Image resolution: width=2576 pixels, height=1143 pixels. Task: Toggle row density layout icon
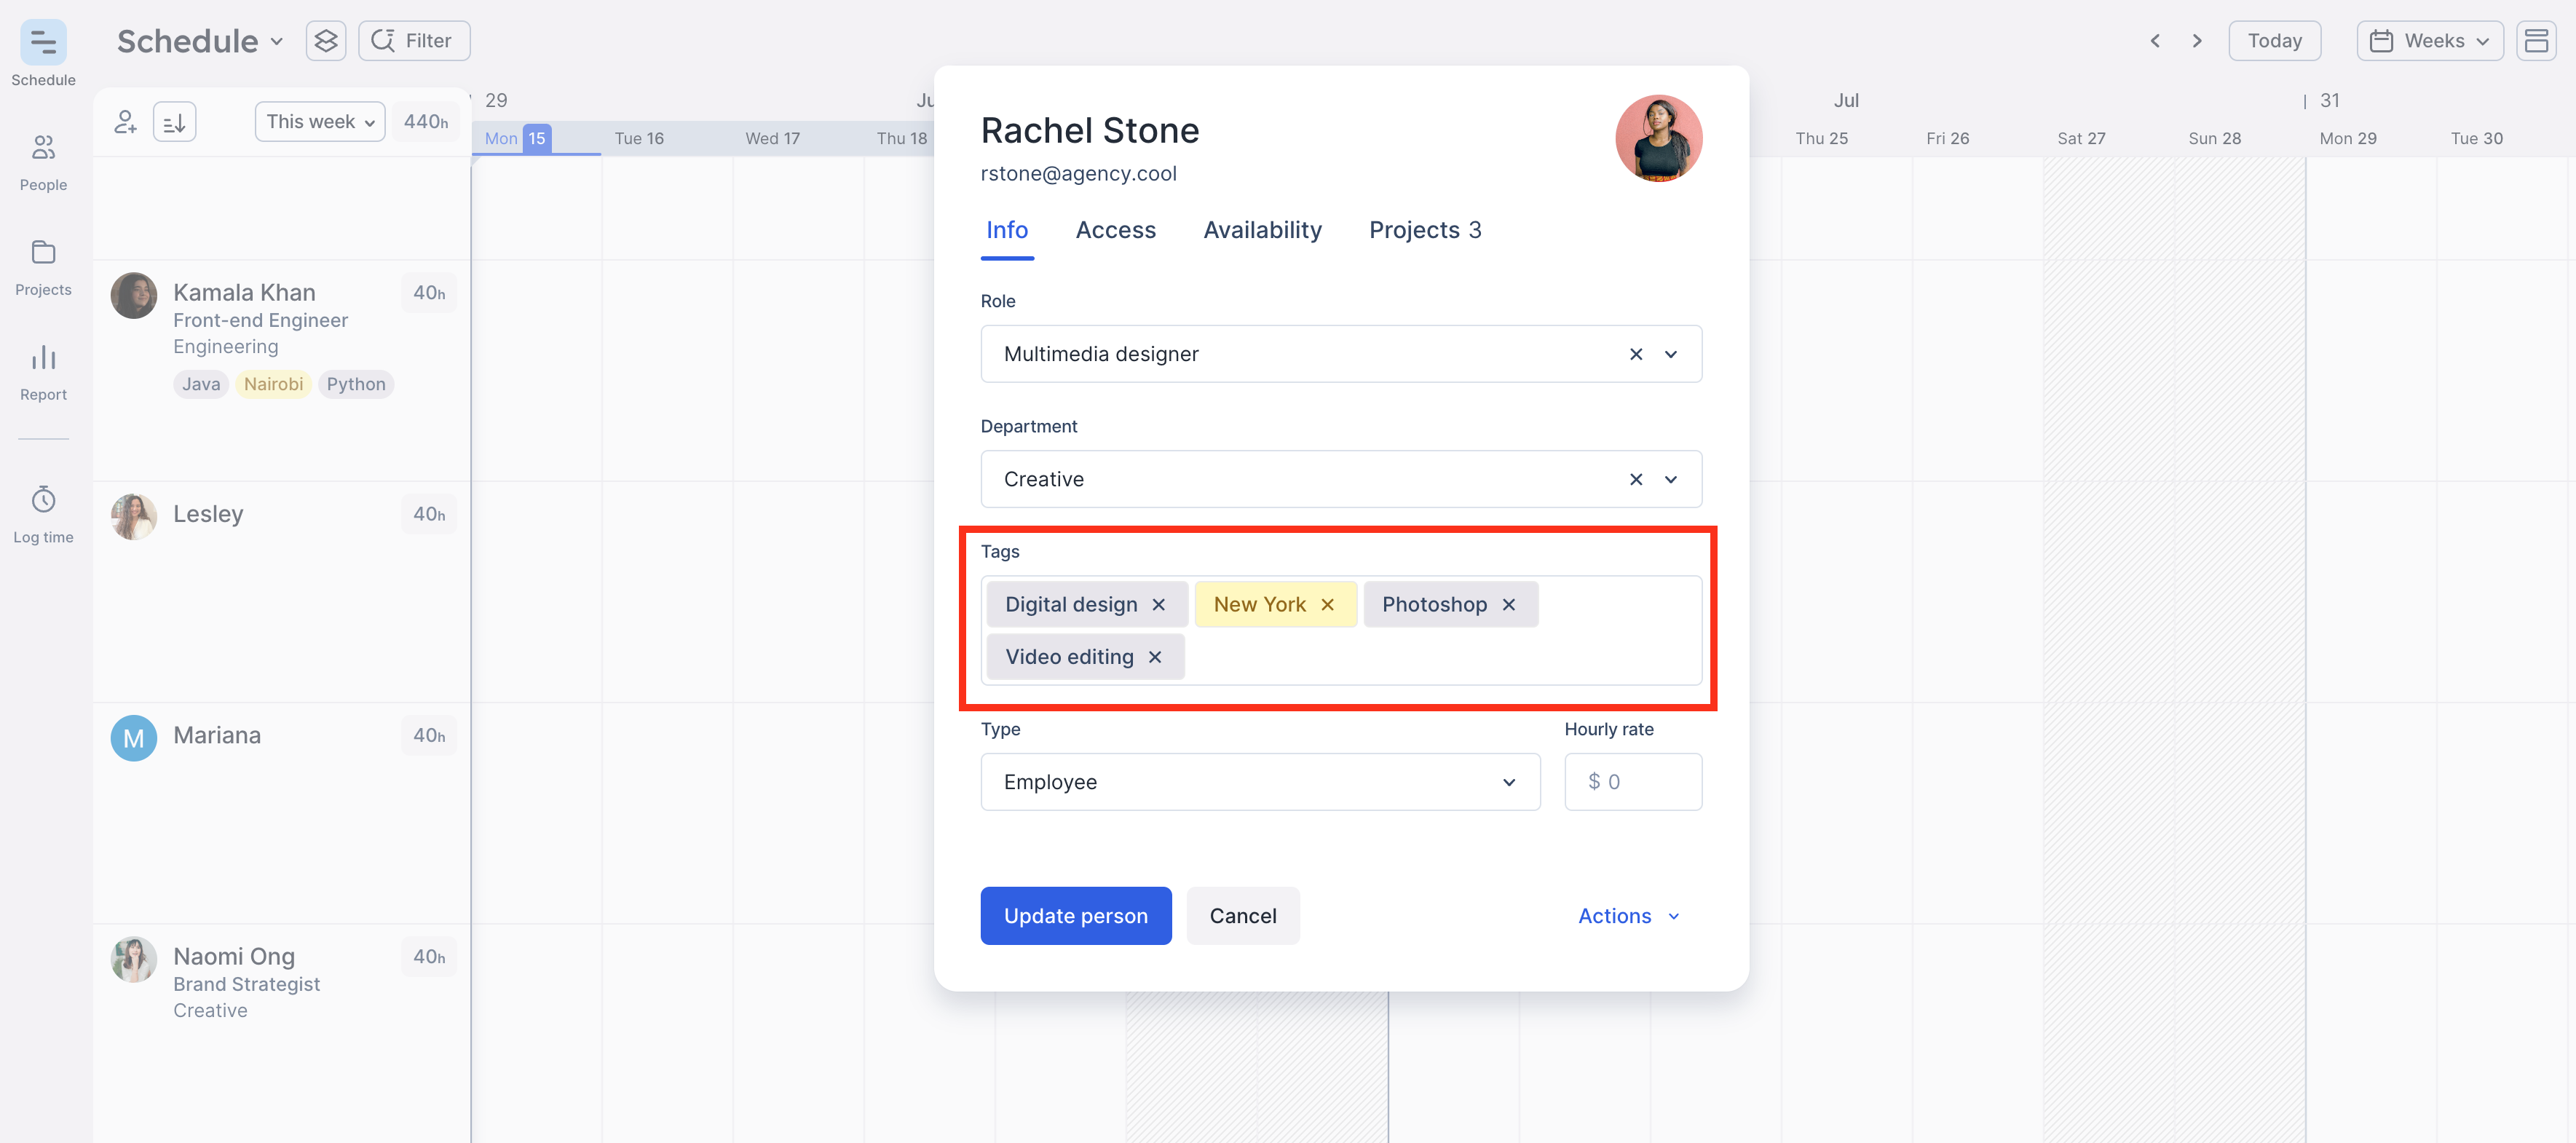point(2535,41)
